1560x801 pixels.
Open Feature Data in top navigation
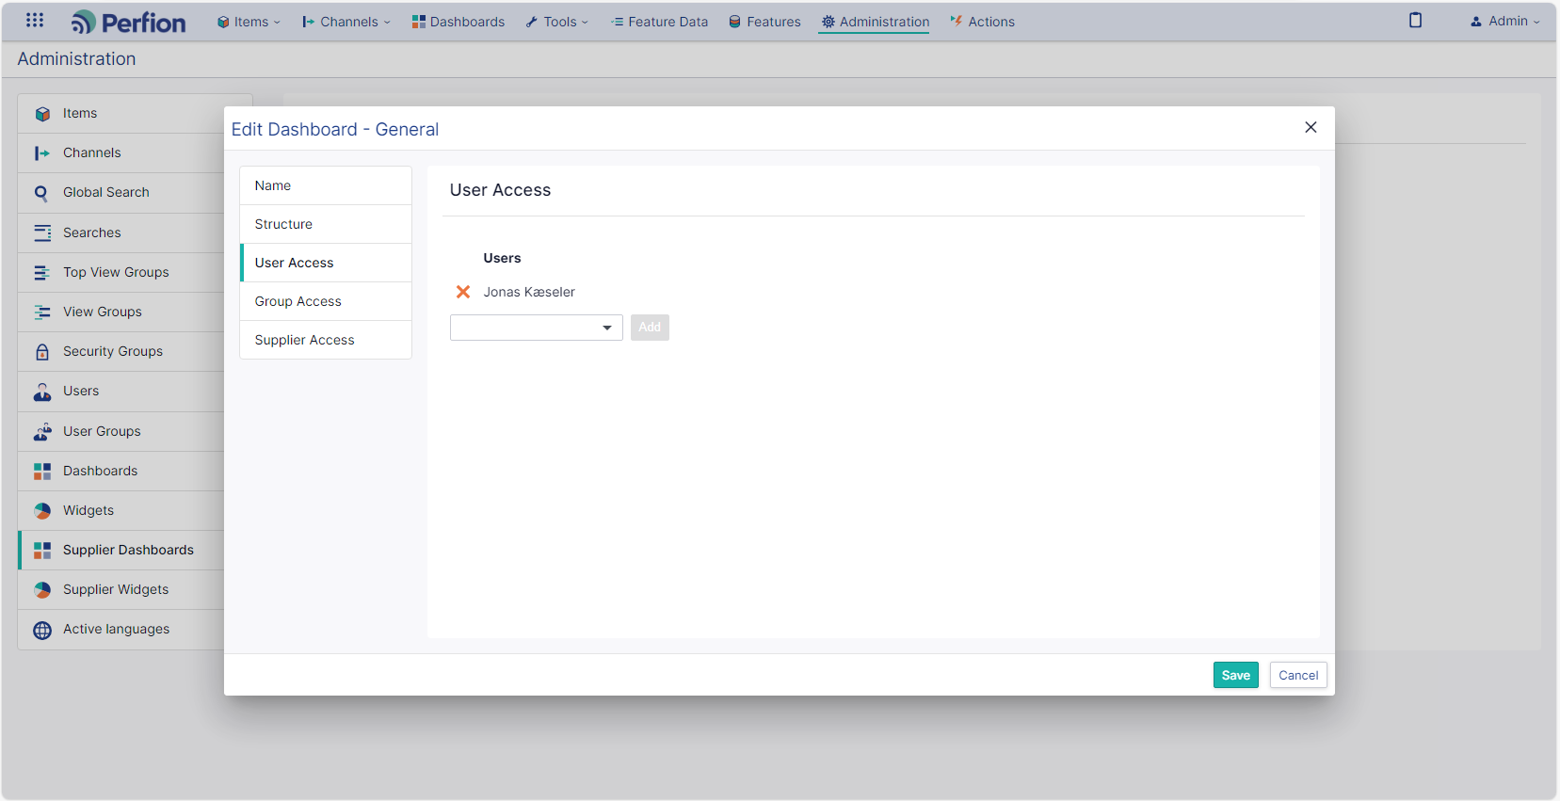pos(659,22)
